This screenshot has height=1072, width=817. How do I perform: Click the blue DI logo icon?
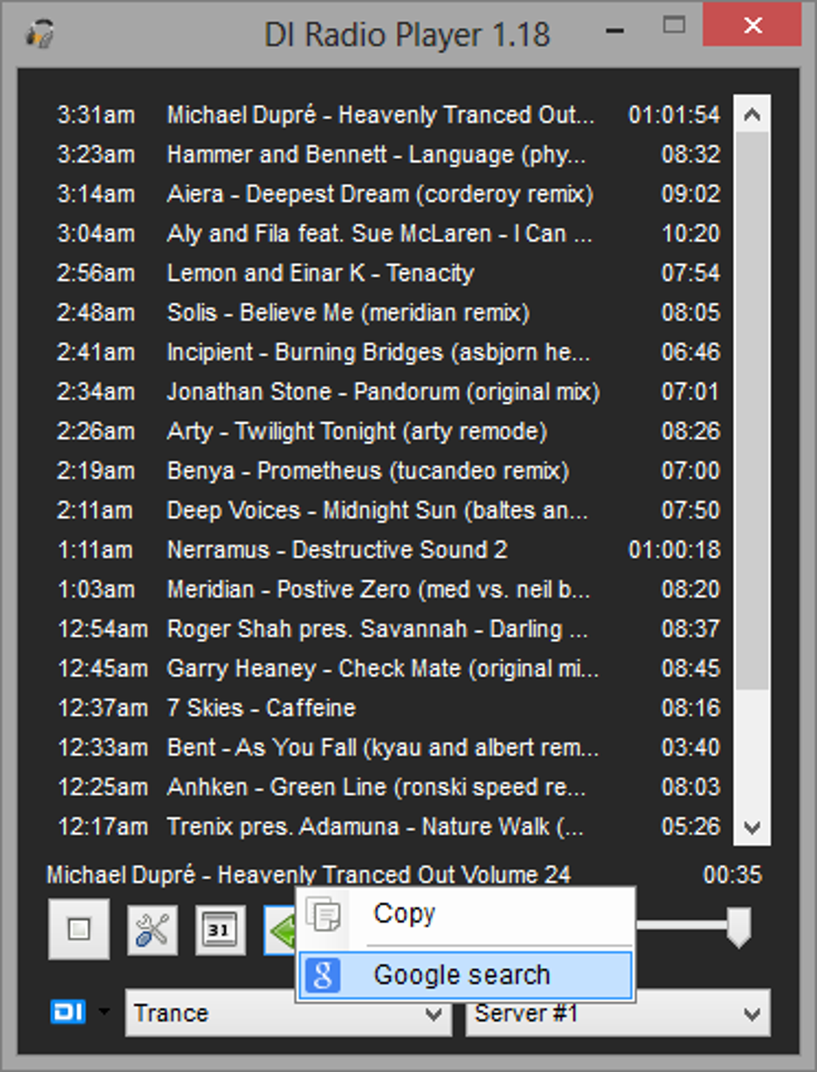(x=68, y=1011)
